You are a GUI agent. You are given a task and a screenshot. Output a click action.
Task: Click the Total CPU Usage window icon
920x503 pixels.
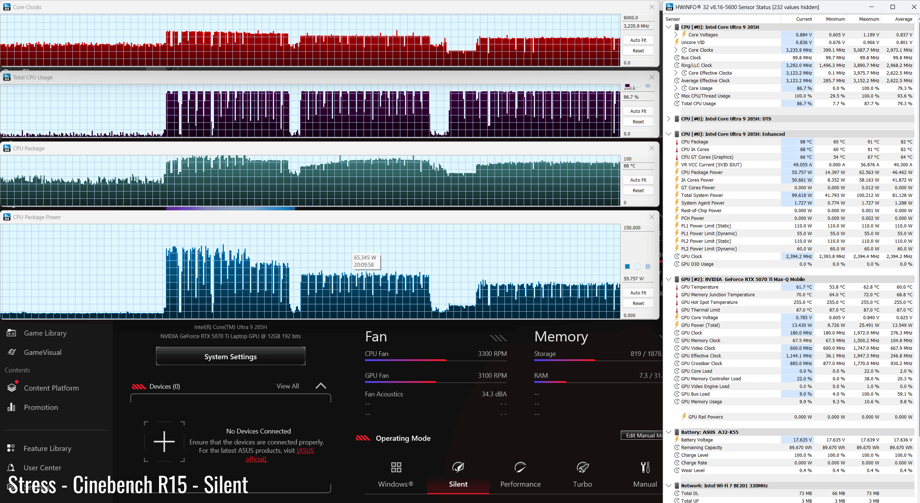[x=7, y=77]
